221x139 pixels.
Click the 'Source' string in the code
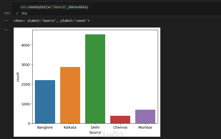point(59,7)
